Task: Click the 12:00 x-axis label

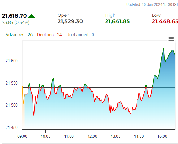Action: [92, 136]
